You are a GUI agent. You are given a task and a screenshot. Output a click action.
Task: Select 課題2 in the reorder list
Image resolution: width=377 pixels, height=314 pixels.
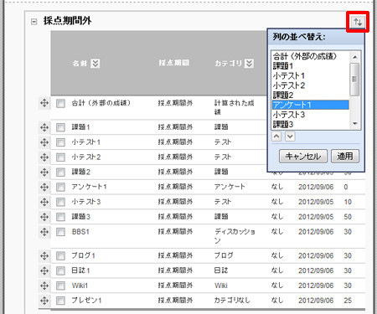(311, 95)
